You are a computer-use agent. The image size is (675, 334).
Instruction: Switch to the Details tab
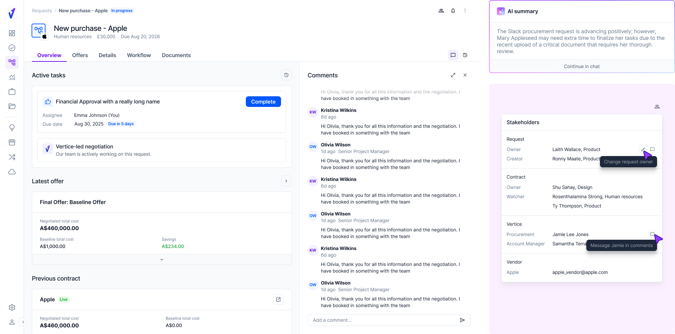[x=107, y=55]
